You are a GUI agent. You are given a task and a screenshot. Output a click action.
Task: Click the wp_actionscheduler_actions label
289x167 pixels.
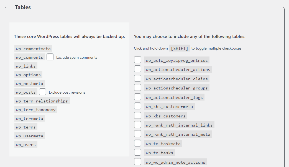(x=178, y=70)
